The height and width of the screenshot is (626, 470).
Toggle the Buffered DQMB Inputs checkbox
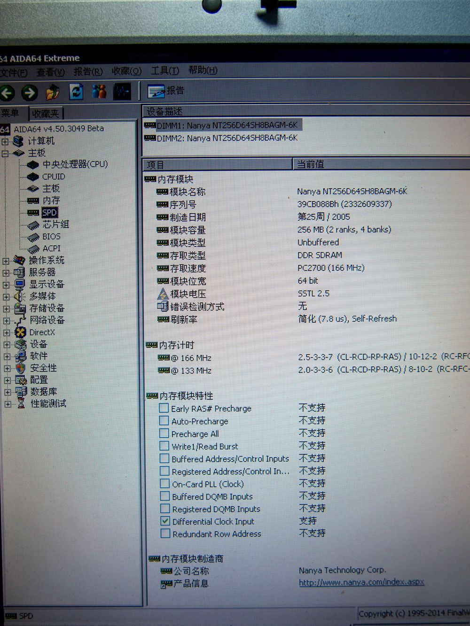[165, 495]
